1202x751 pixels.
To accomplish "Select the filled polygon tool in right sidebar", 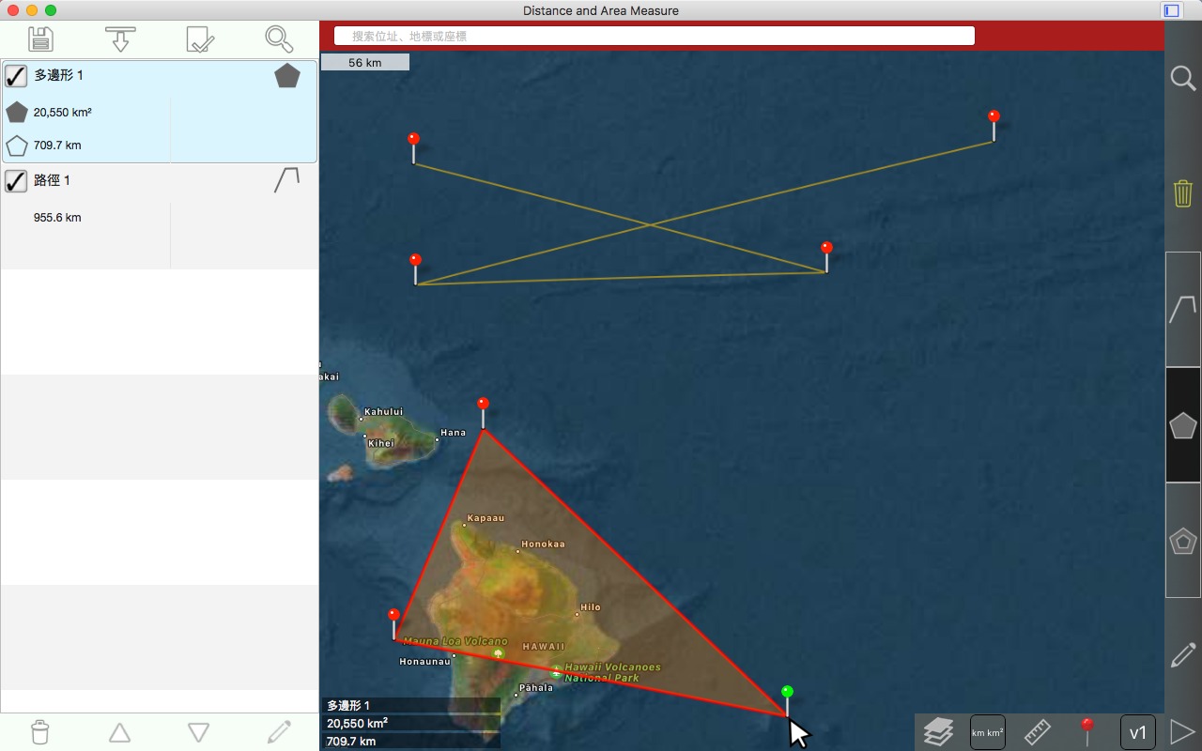I will (1183, 425).
